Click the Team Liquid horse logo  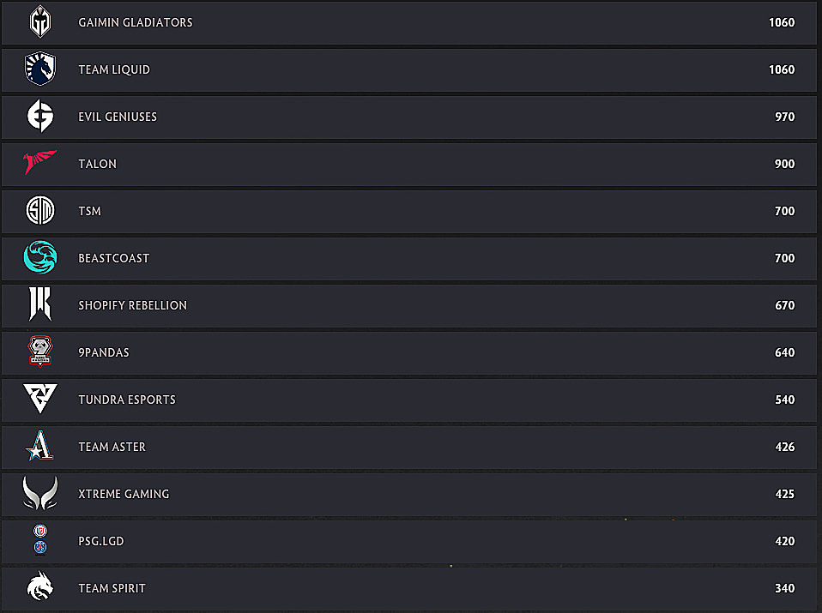(40, 69)
